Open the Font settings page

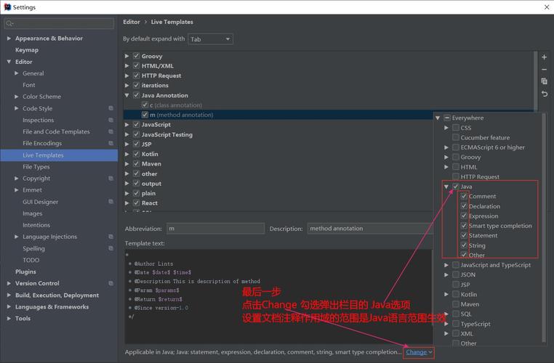coord(28,85)
